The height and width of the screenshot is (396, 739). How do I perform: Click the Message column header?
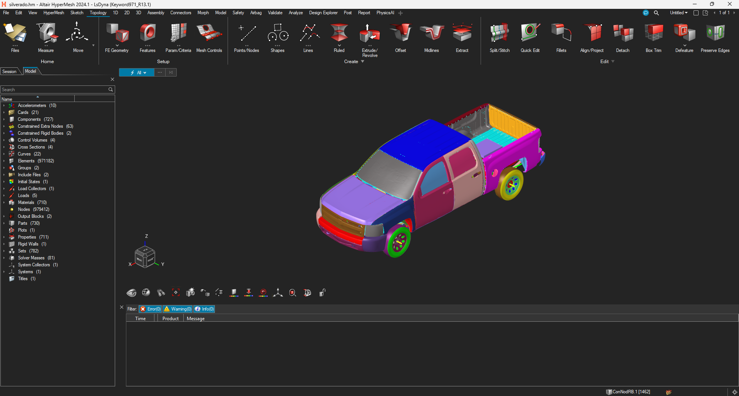point(196,319)
